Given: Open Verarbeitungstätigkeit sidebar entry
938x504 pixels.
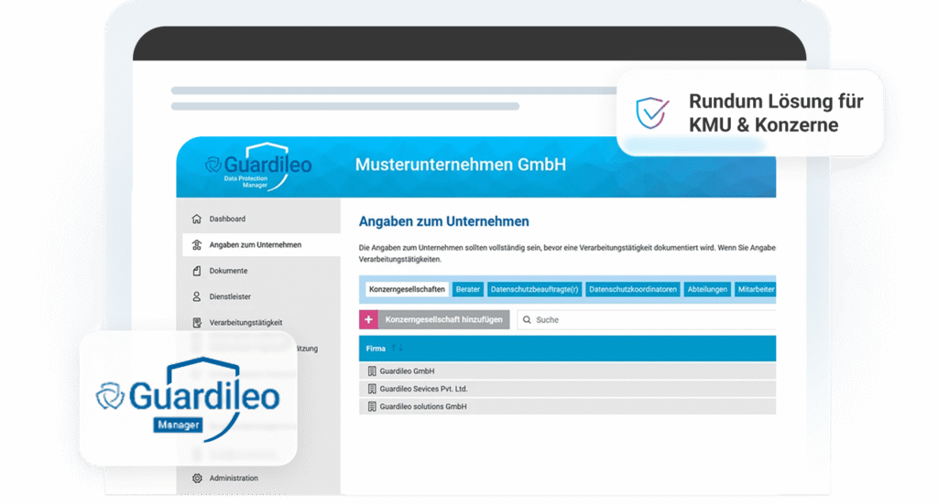Looking at the screenshot, I should pyautogui.click(x=245, y=323).
